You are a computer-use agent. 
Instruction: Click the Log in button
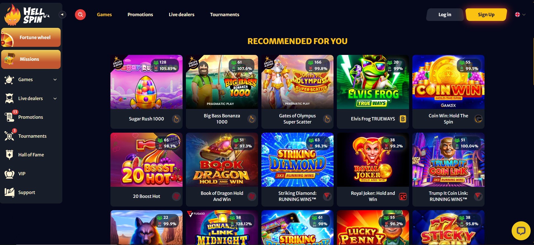click(x=445, y=14)
